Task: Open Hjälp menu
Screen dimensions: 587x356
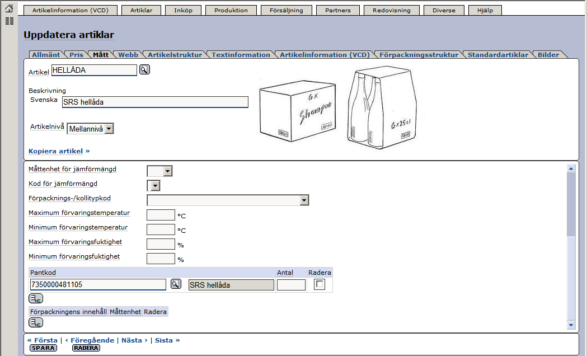Action: tap(485, 10)
